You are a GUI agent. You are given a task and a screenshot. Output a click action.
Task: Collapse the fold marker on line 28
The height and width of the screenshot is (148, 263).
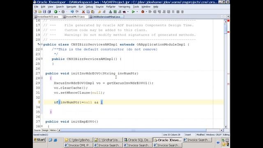[42, 78]
